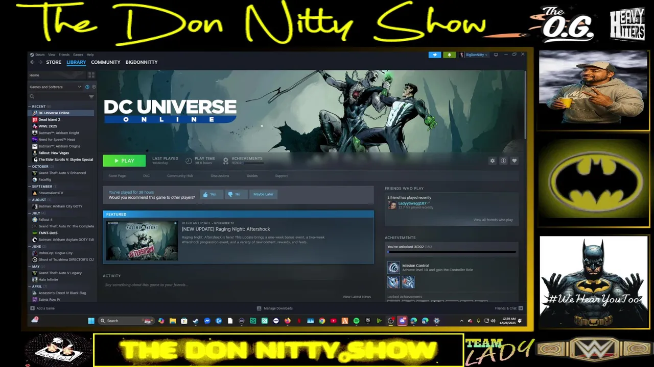Collapse the OCTOBER section
Screen dimensions: 654x367
(x=30, y=167)
